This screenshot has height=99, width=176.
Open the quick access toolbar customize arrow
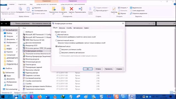4,19
